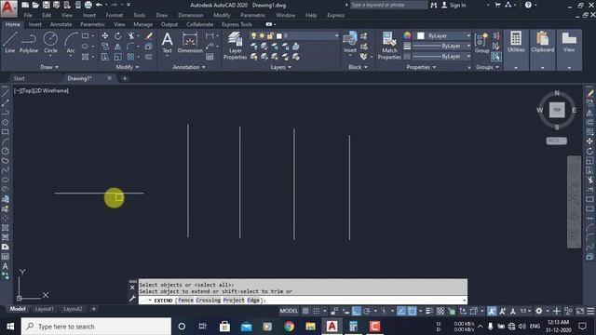
Task: Click the object color wheel swatch
Action: (x=407, y=35)
